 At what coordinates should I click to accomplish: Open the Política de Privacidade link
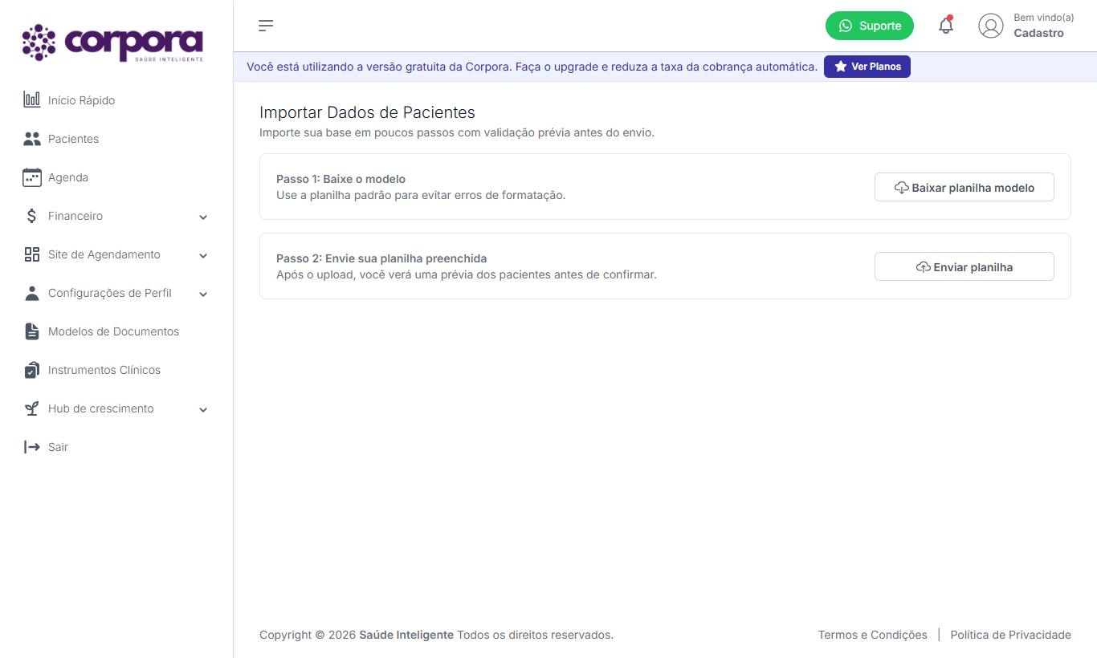pyautogui.click(x=1010, y=635)
